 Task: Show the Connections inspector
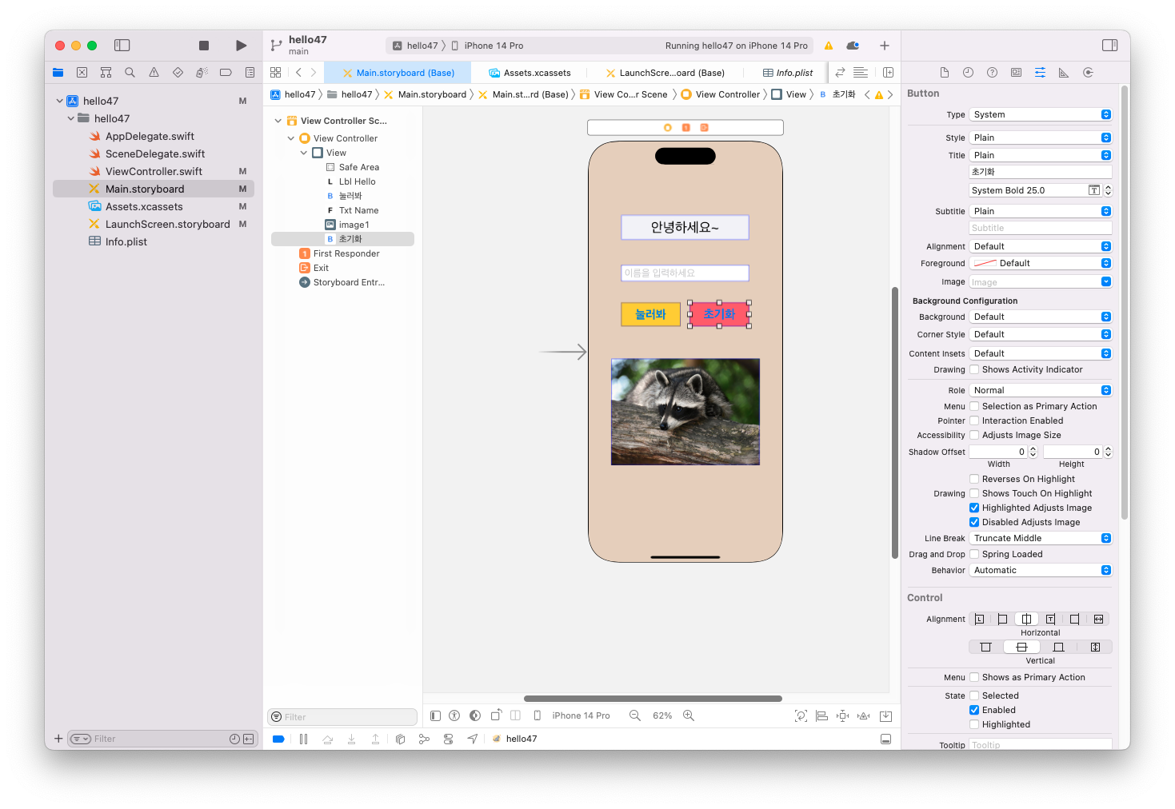coord(1088,72)
